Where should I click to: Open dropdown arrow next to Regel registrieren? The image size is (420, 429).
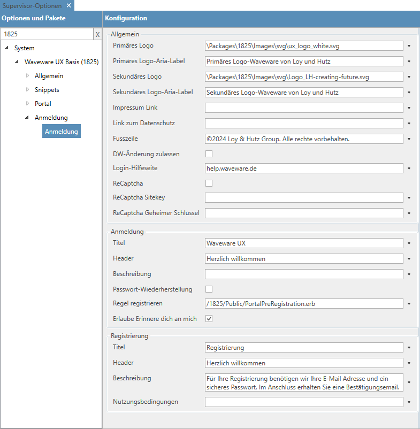pos(409,304)
